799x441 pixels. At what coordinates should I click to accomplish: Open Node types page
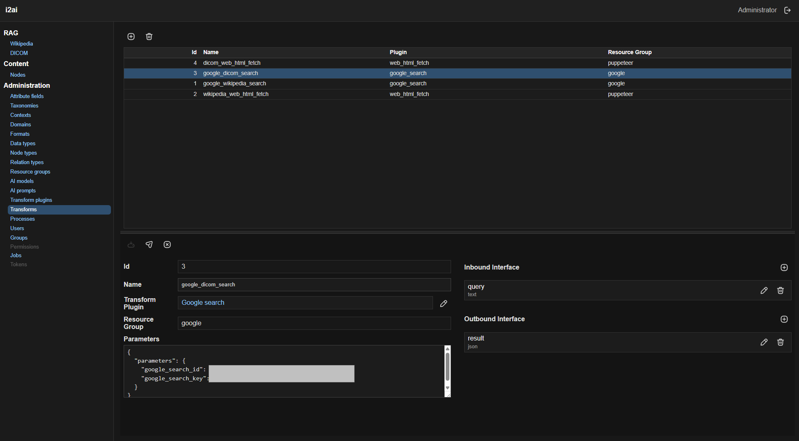point(23,153)
